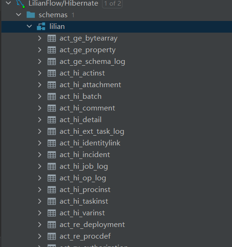
Task: Open the '1 of 2' schema selector
Action: click(x=112, y=3)
